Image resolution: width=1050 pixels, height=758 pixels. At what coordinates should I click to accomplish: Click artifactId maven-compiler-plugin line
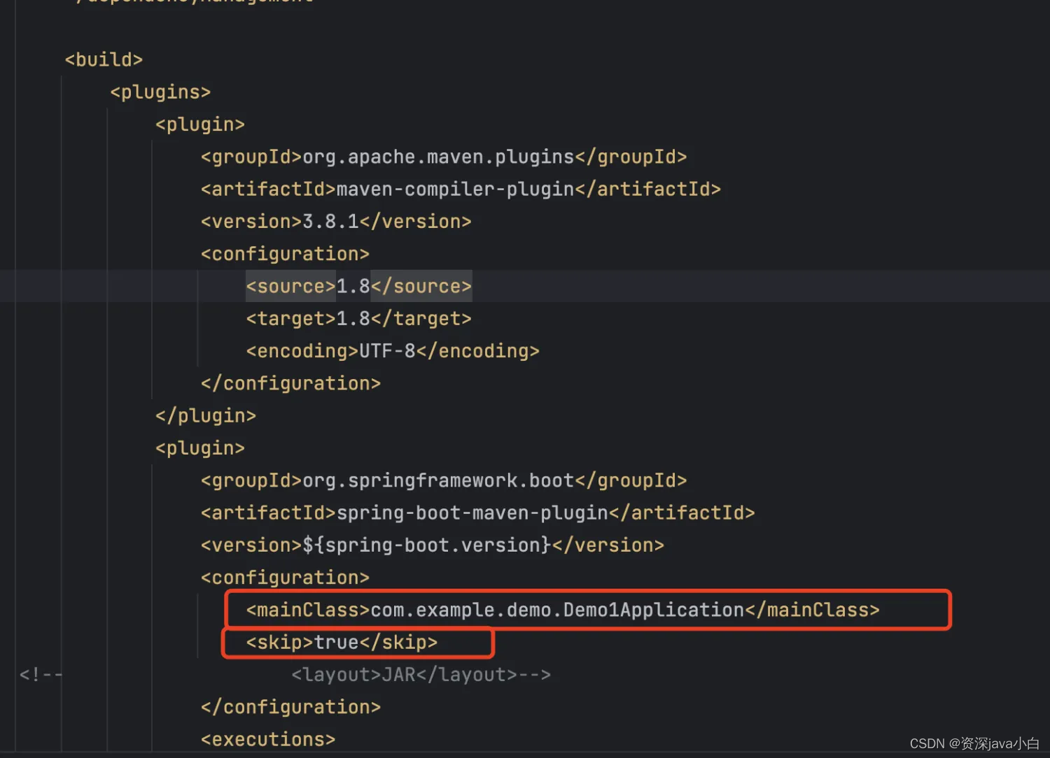pyautogui.click(x=461, y=189)
